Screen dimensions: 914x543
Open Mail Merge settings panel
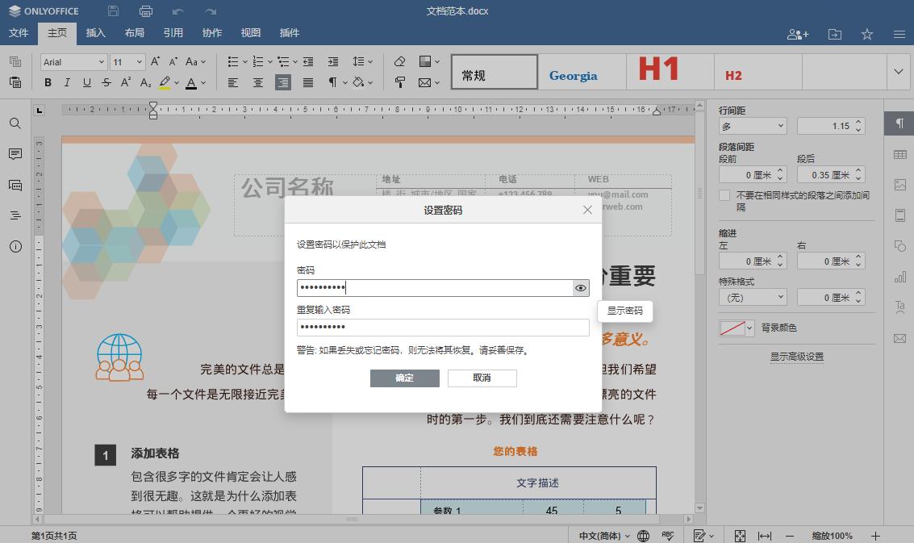point(900,337)
